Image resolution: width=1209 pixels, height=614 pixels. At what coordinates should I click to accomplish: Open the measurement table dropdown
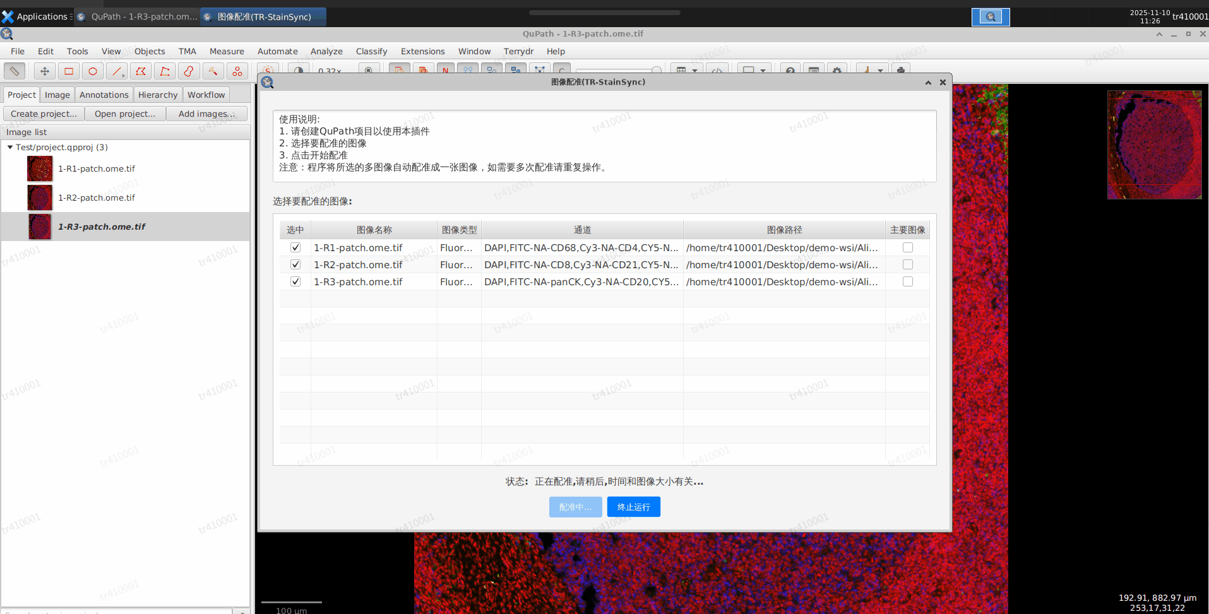tap(694, 71)
